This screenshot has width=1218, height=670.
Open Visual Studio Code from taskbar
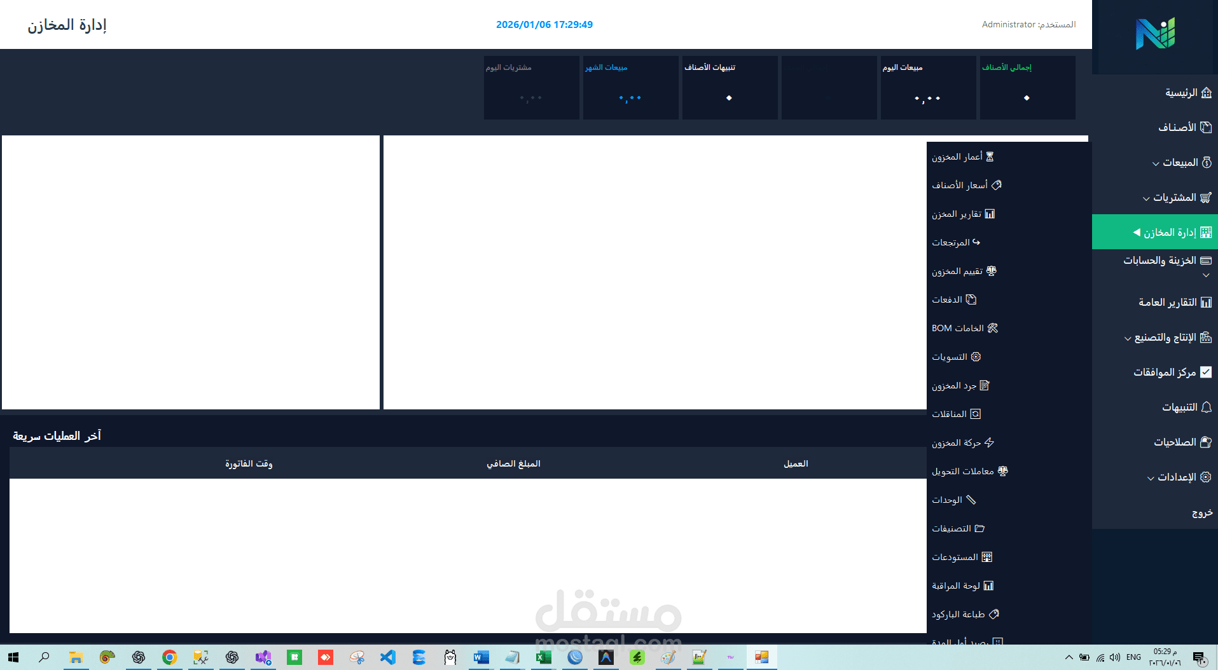(388, 657)
